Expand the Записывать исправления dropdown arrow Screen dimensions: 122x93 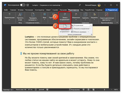(x=69, y=32)
